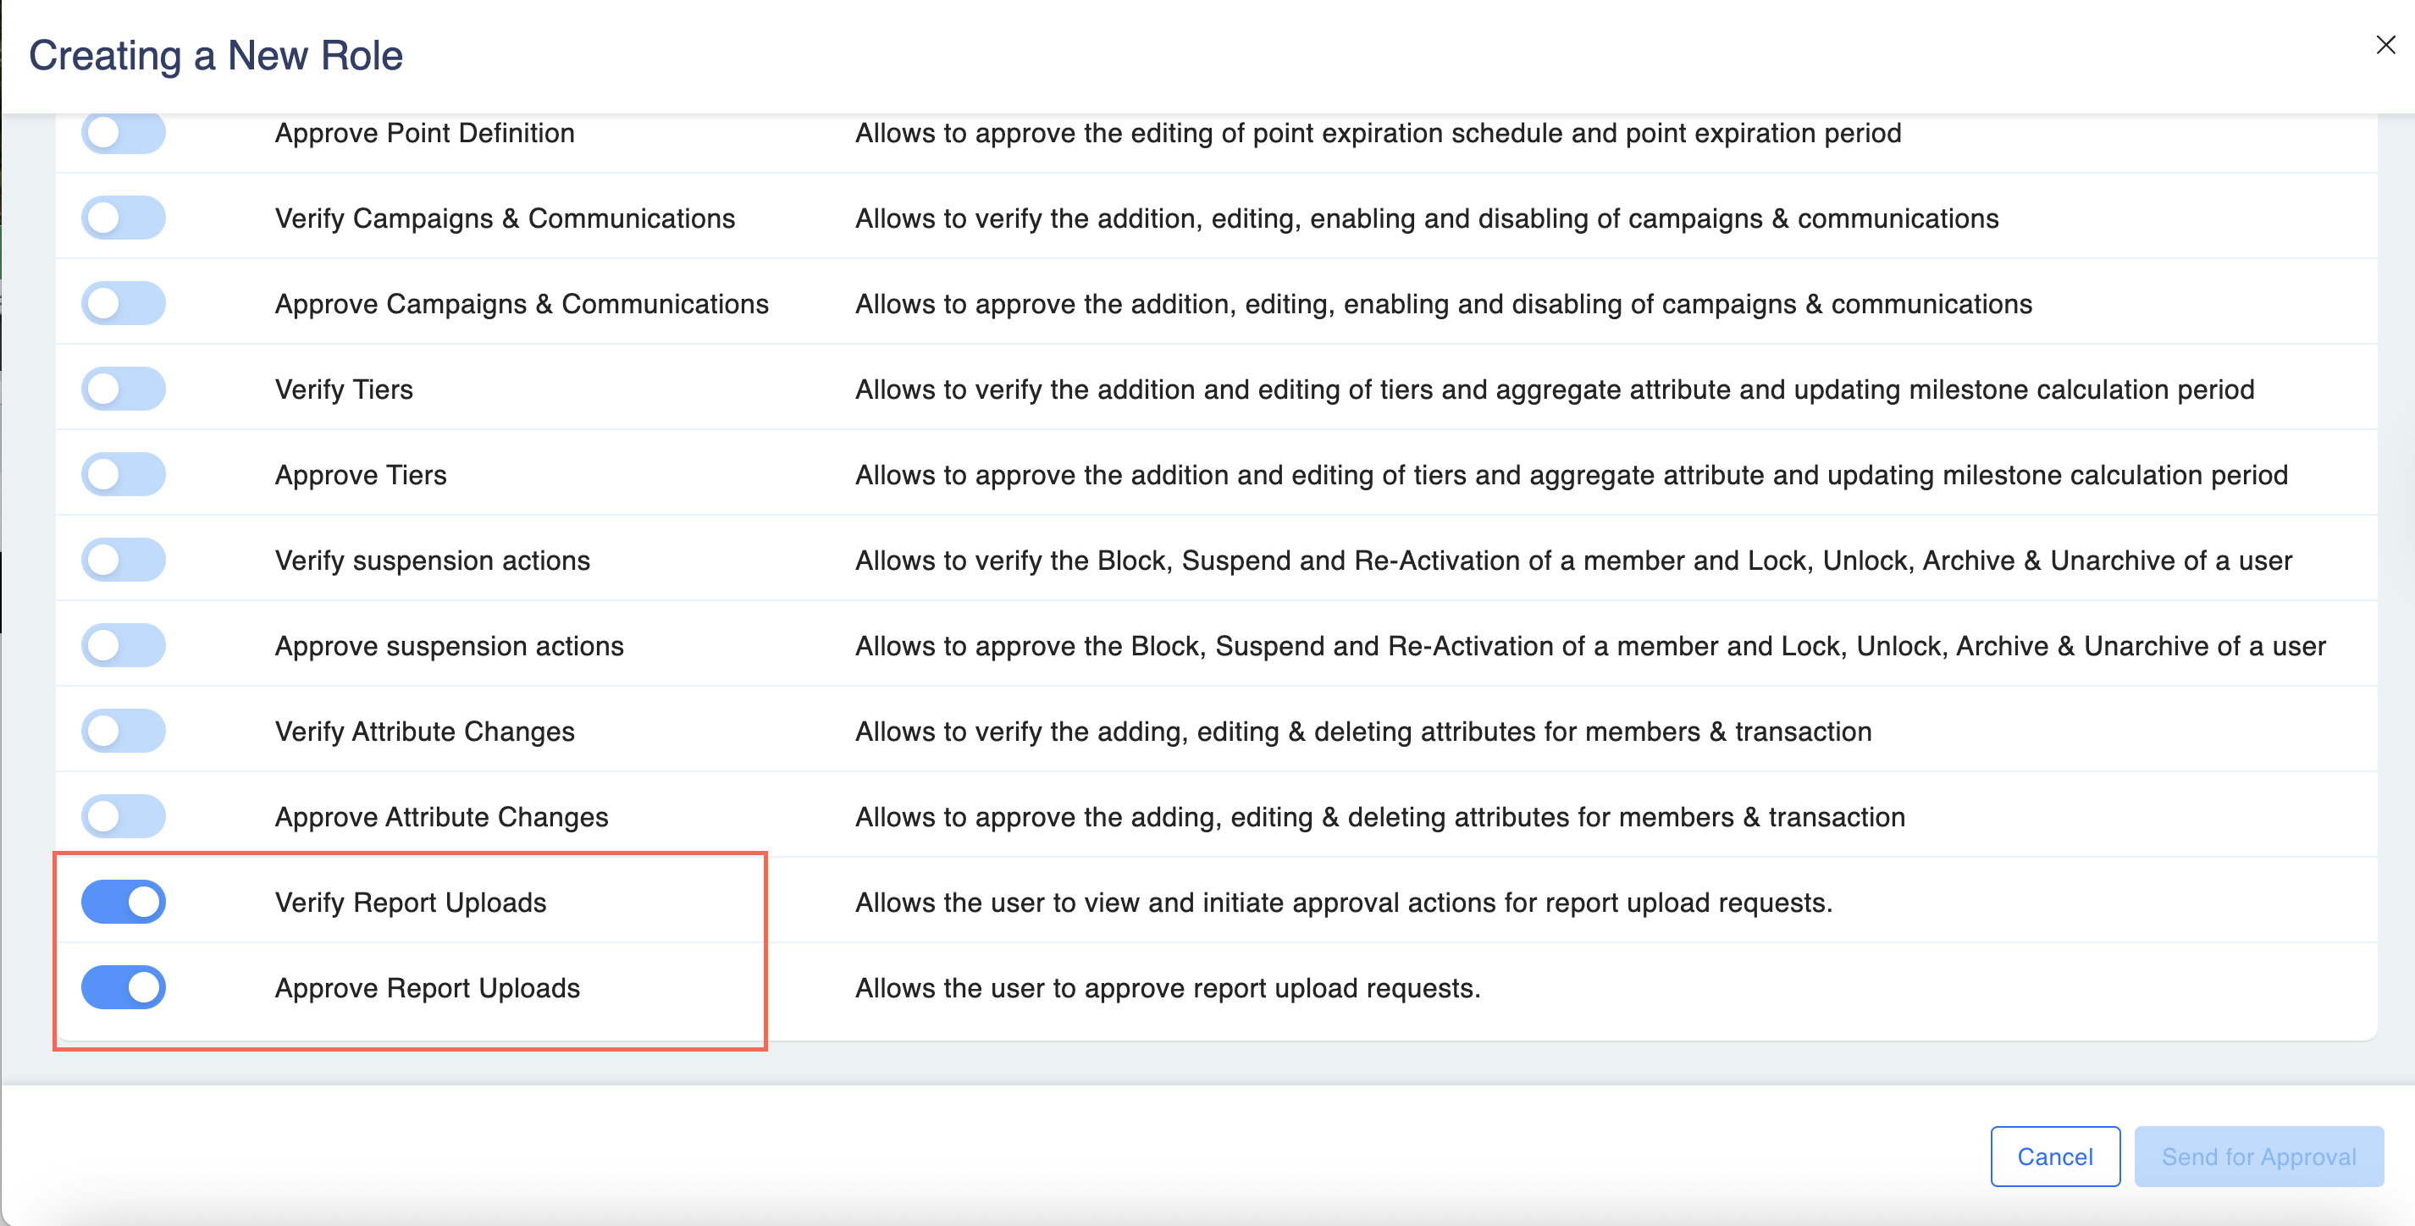Click the Approve suspension actions description text
This screenshot has height=1226, width=2415.
tap(1590, 645)
